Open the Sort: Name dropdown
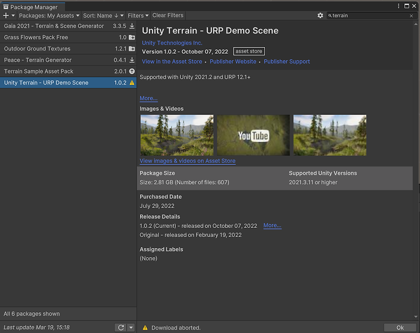Screen dimensions: 420x333 pyautogui.click(x=103, y=16)
